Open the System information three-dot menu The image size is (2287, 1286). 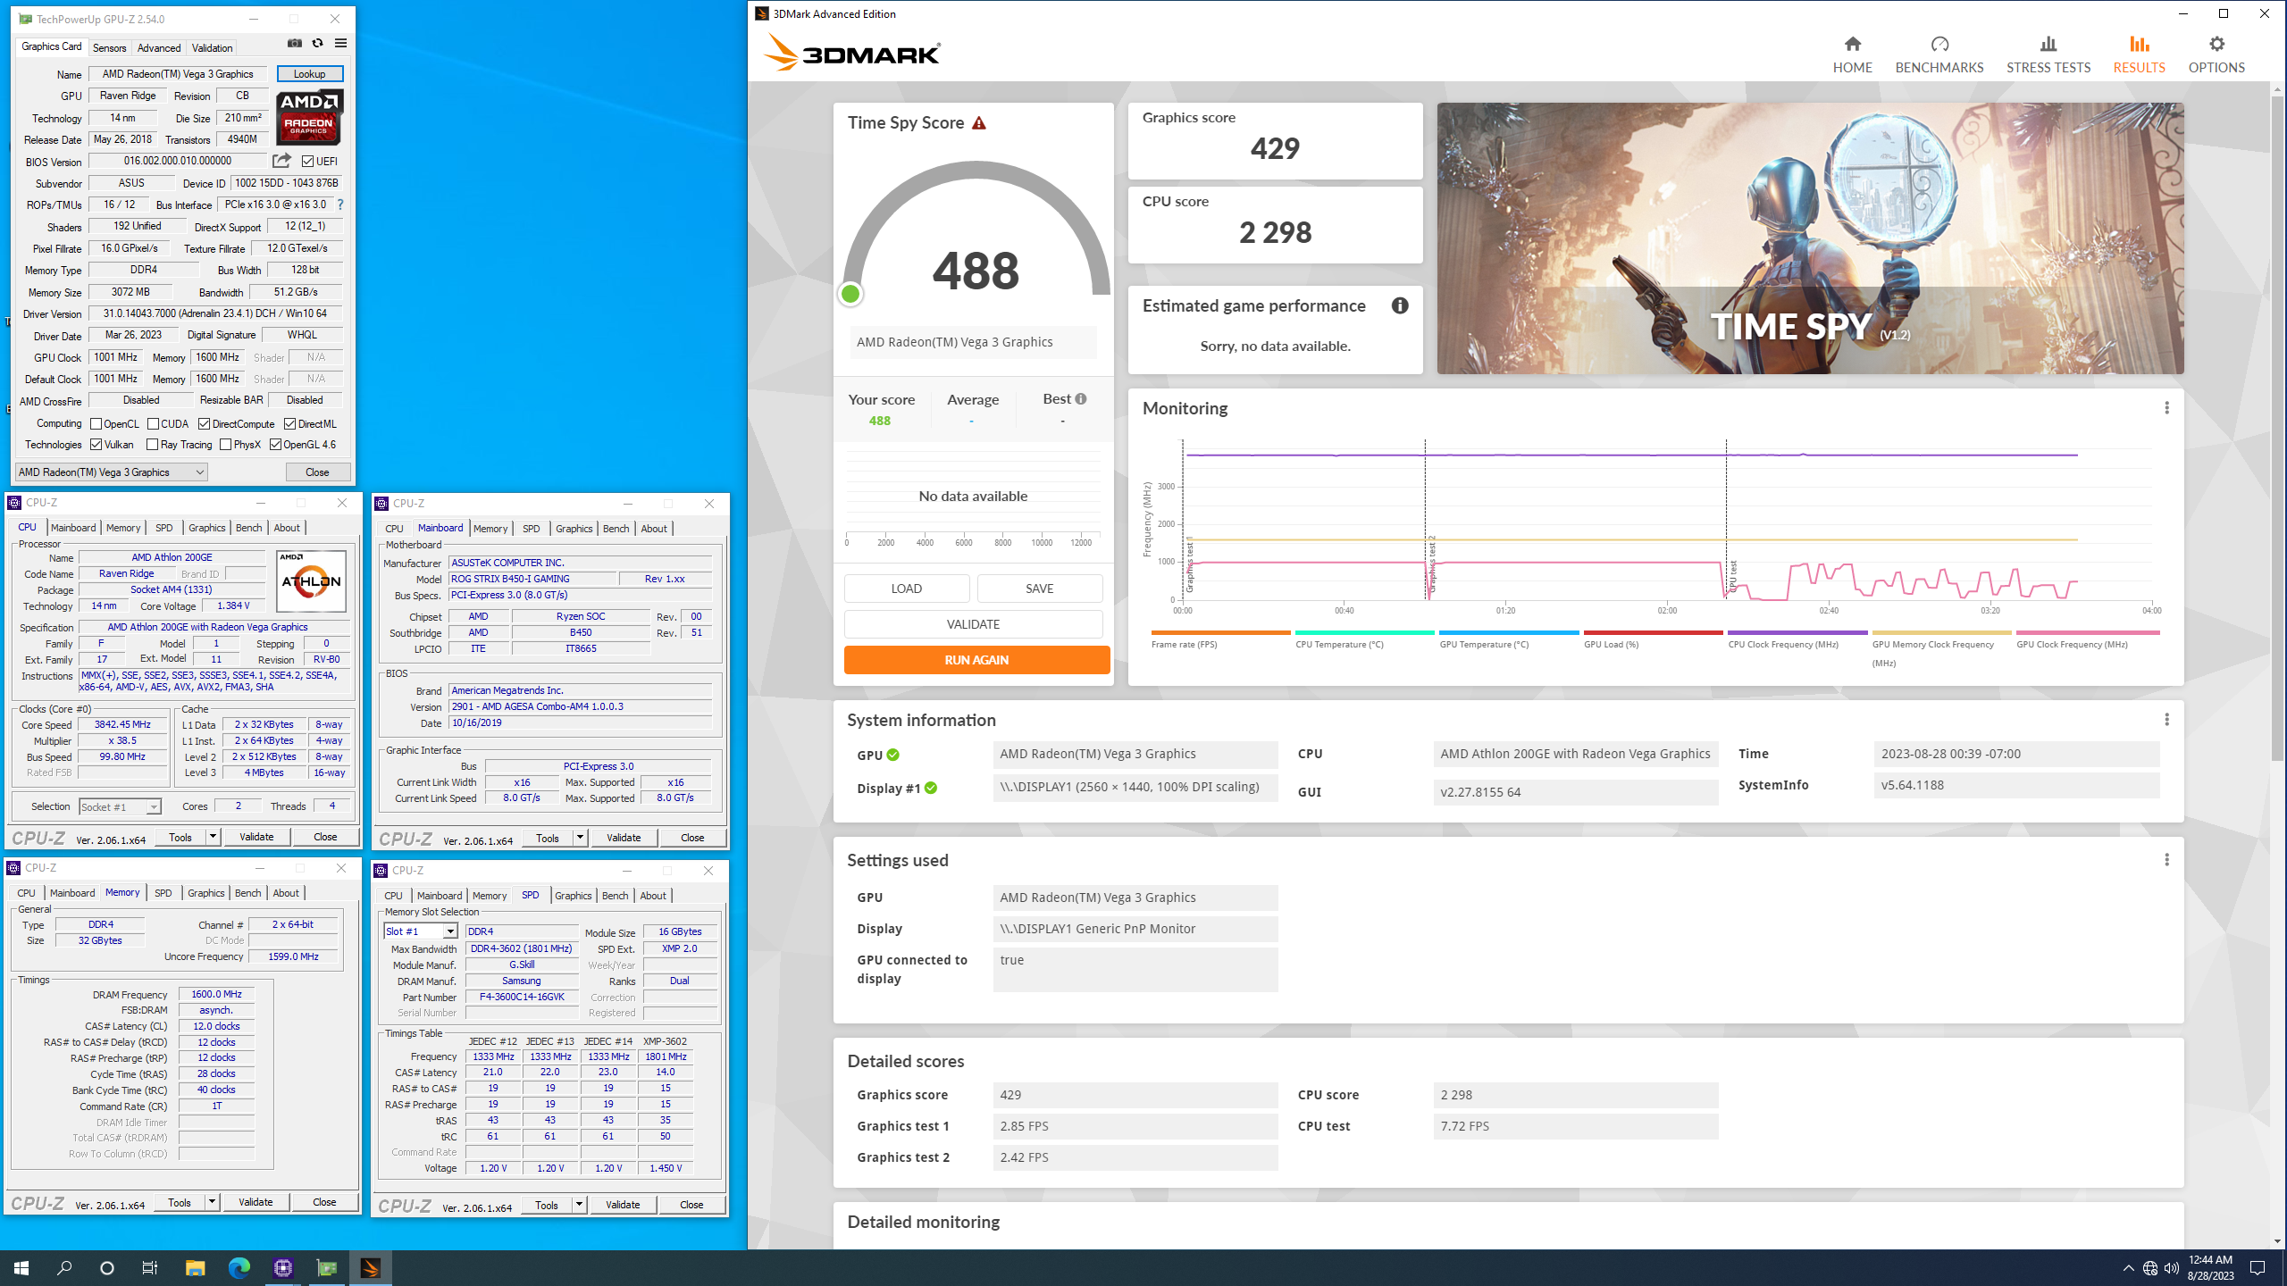(2166, 720)
